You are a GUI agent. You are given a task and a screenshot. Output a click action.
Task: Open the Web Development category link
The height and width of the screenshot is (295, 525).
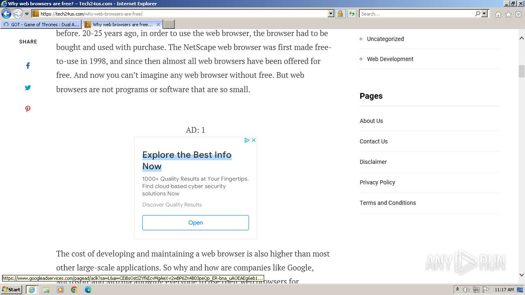tap(390, 59)
